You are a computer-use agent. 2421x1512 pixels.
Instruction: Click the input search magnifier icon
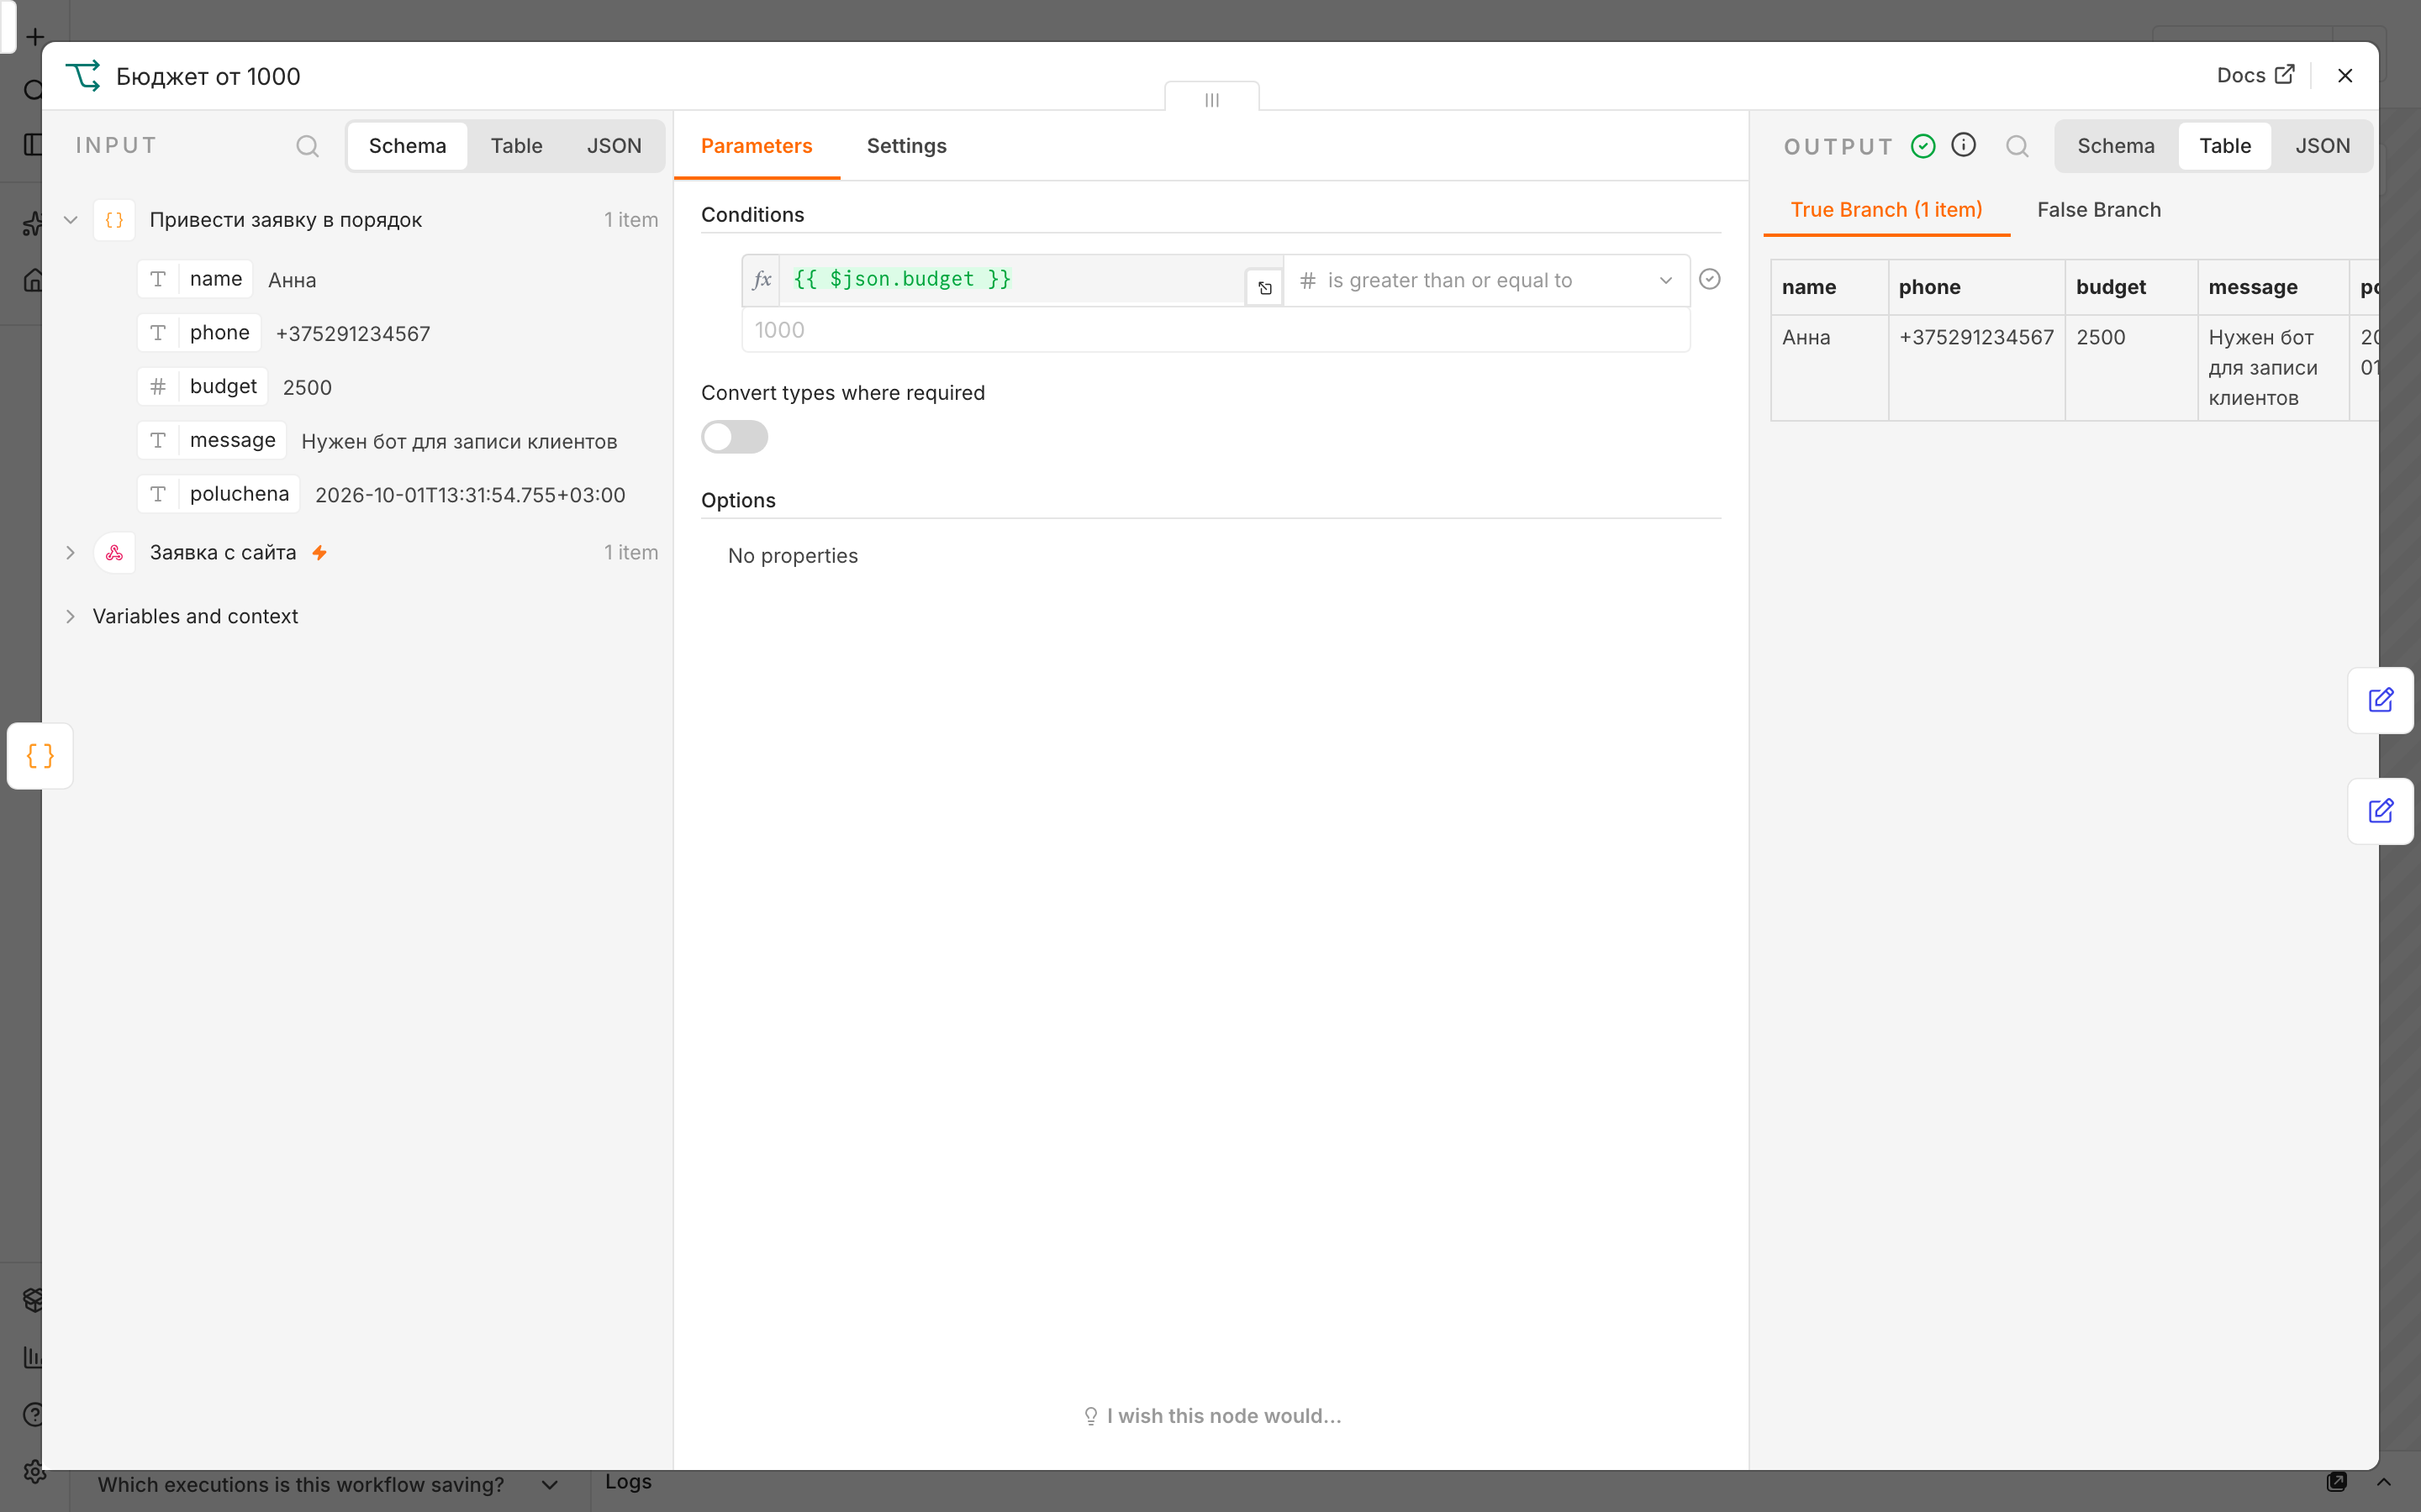[x=307, y=146]
